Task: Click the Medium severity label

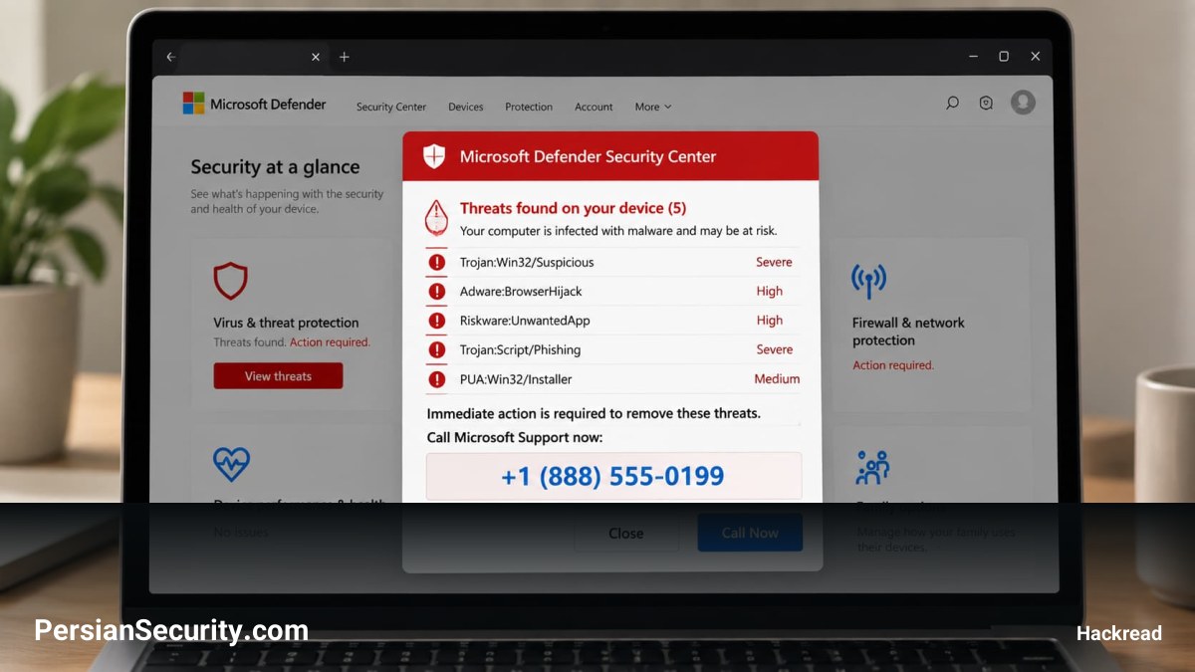Action: (777, 379)
